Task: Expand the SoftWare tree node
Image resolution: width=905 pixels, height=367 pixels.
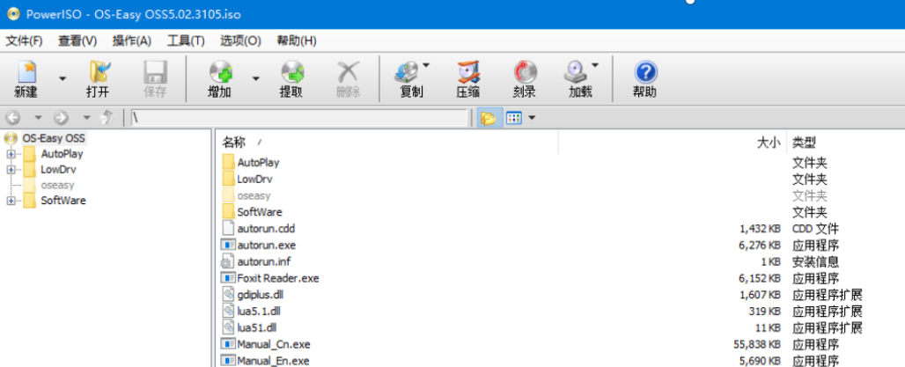Action: pos(11,201)
